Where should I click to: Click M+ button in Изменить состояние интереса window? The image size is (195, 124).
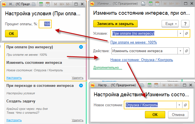coord(171,4)
